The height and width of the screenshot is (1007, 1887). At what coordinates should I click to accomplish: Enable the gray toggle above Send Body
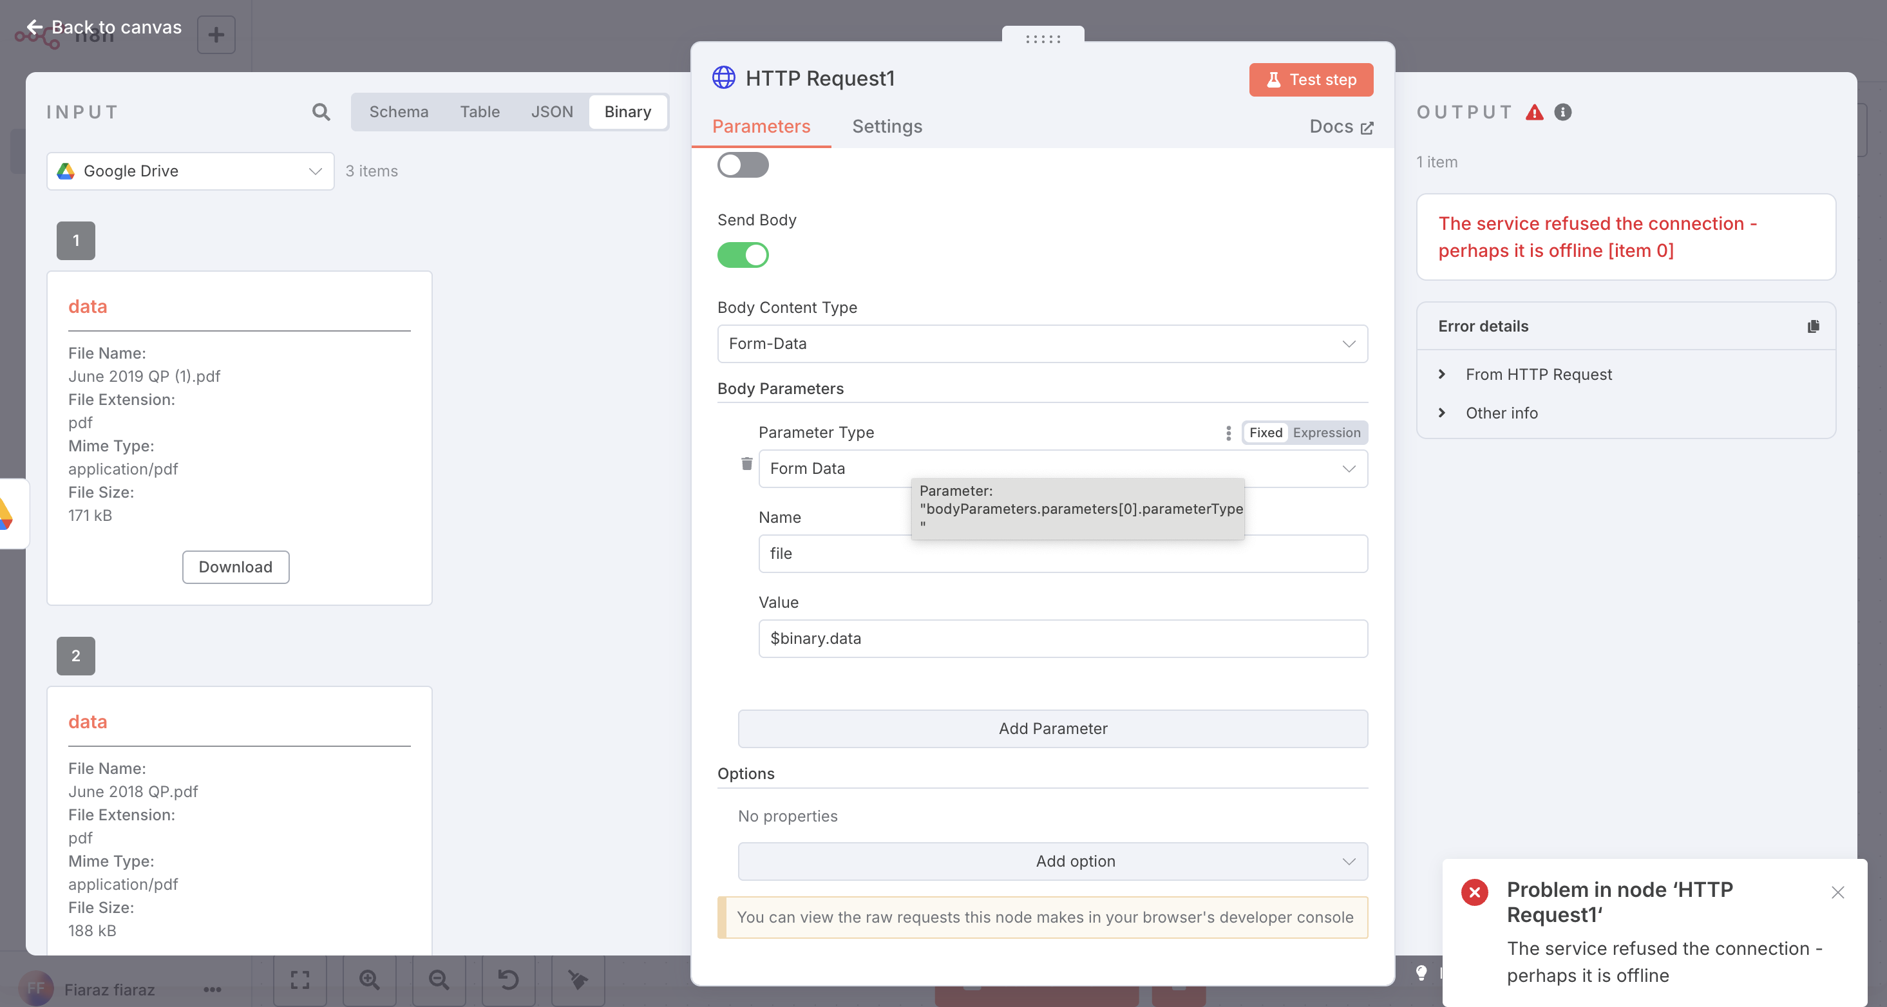[742, 165]
